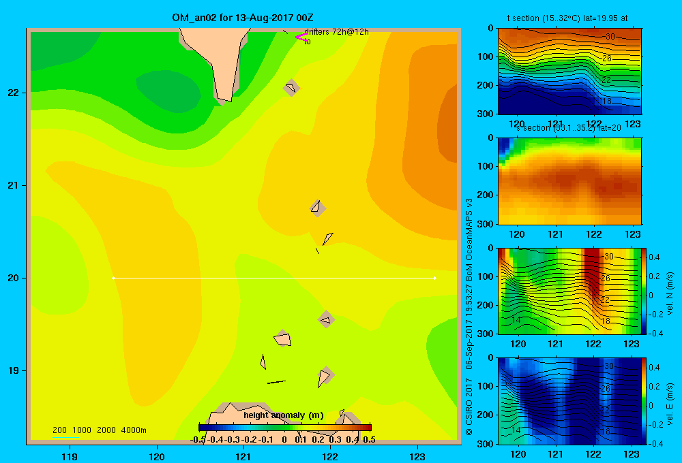Select latitude label 19 on main map
The image size is (682, 463).
click(x=14, y=370)
